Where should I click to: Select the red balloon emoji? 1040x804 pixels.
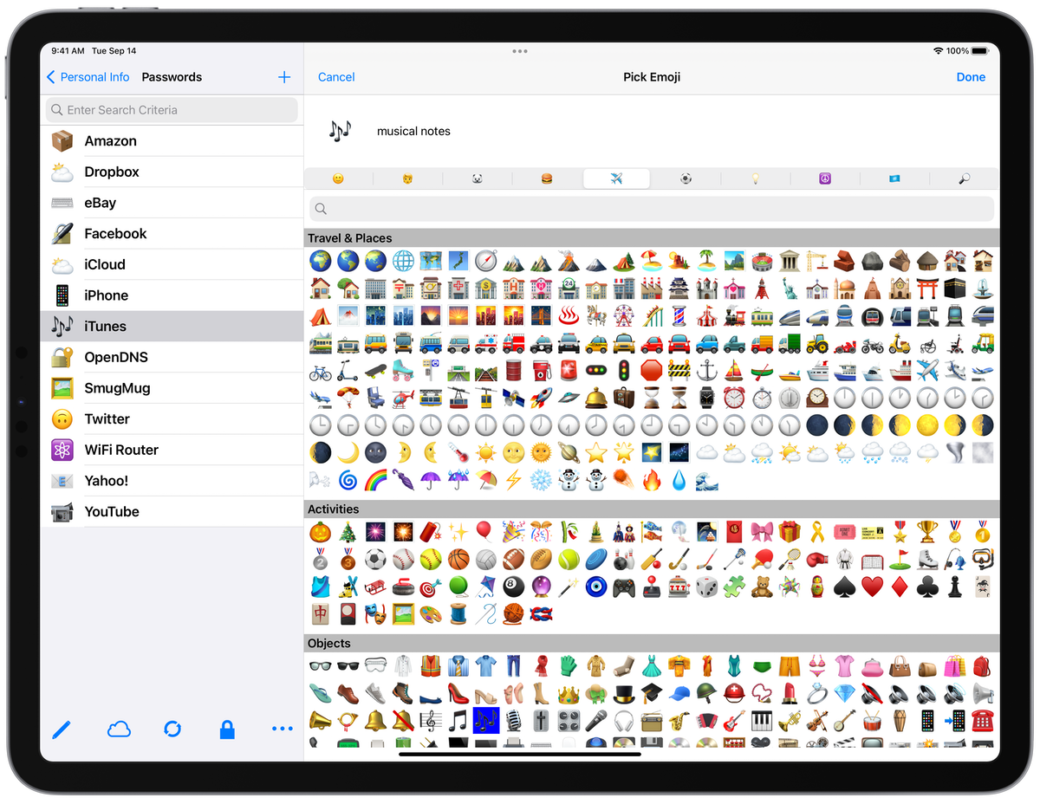pyautogui.click(x=485, y=532)
